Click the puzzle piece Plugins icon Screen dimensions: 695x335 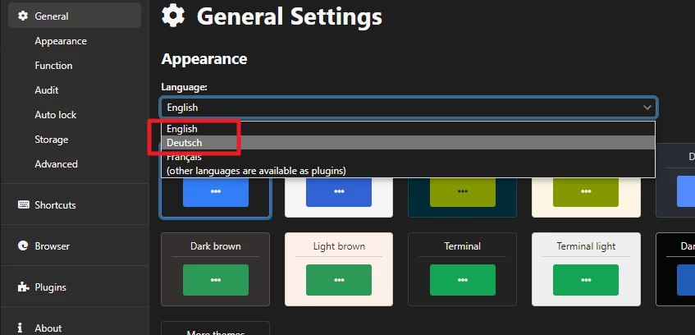(23, 287)
